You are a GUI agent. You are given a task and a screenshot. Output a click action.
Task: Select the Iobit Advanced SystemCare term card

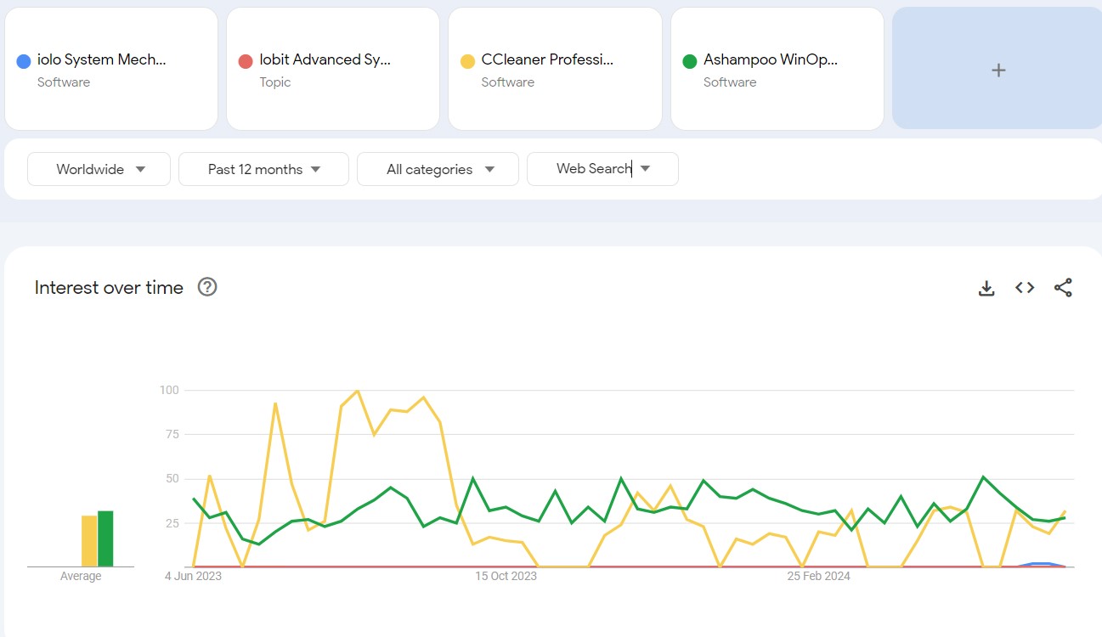[333, 69]
